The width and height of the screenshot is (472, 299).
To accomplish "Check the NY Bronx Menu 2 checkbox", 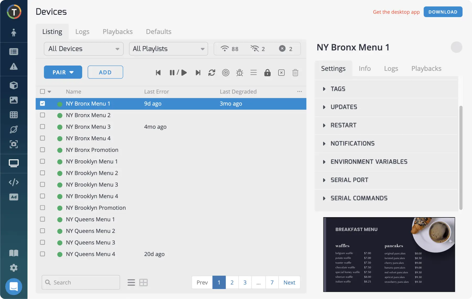I will coord(42,115).
